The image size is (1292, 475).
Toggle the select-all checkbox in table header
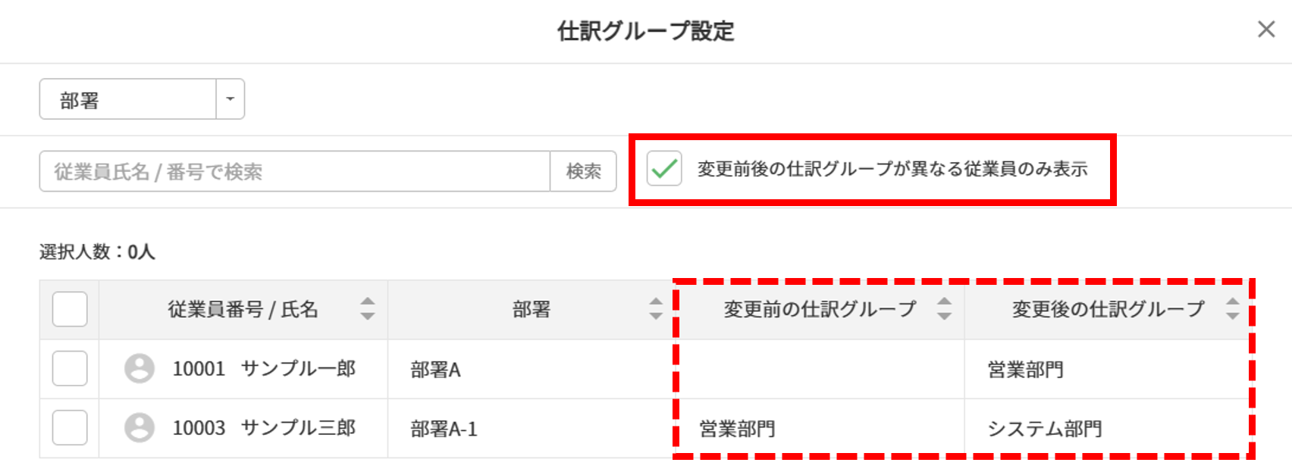[x=70, y=309]
